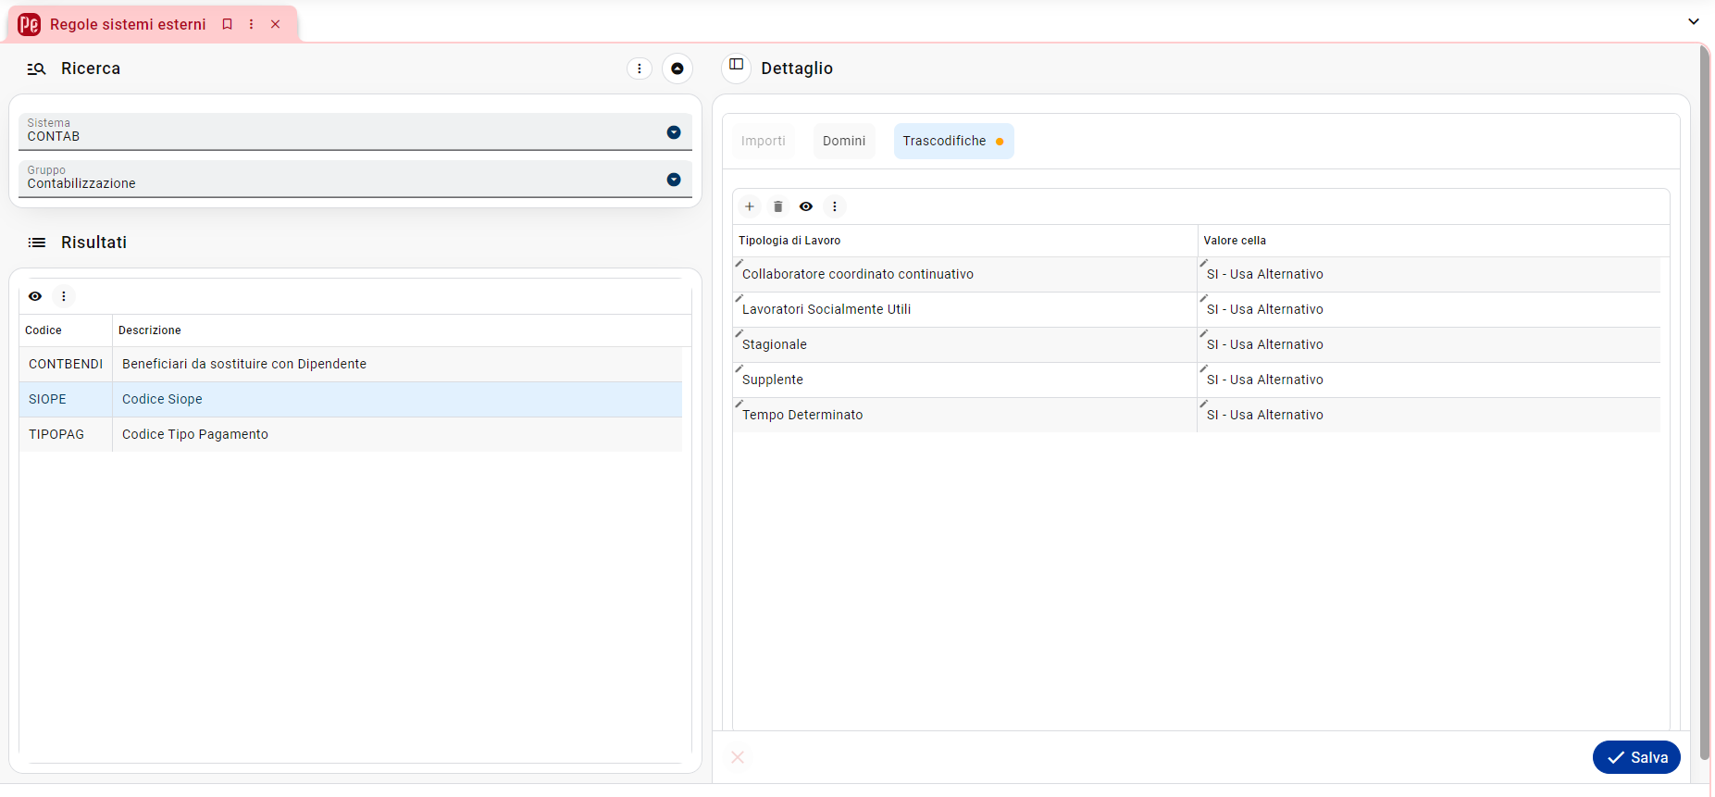Screen dimensions: 1715x797
Task: Switch to the Trascodifiche tab
Action: click(953, 141)
